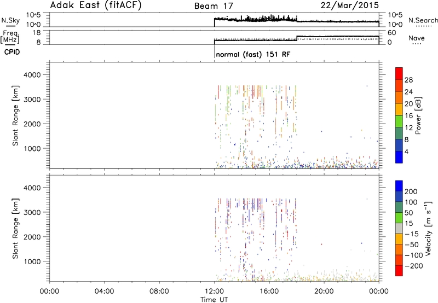Click the 'Time UT' axis title
438x303 pixels.
[214, 300]
